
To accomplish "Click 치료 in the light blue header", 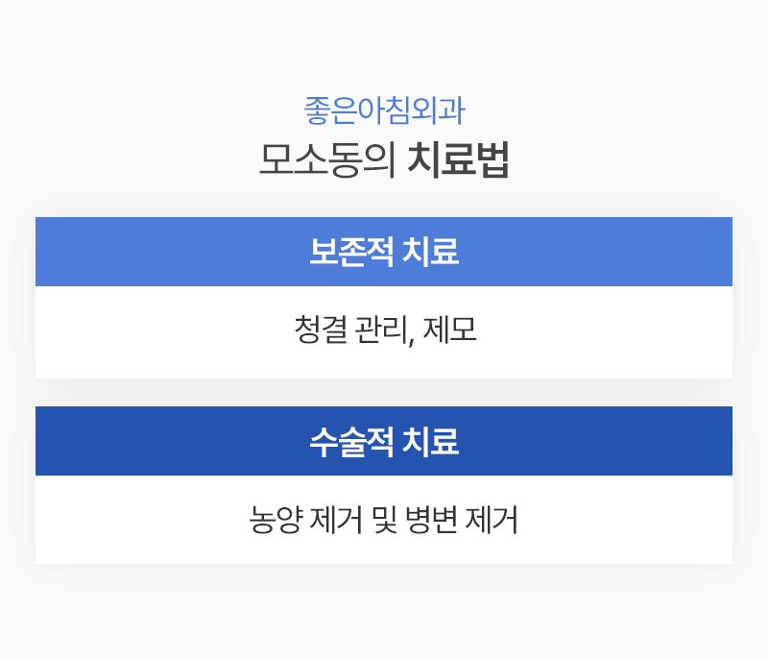I will tap(428, 252).
